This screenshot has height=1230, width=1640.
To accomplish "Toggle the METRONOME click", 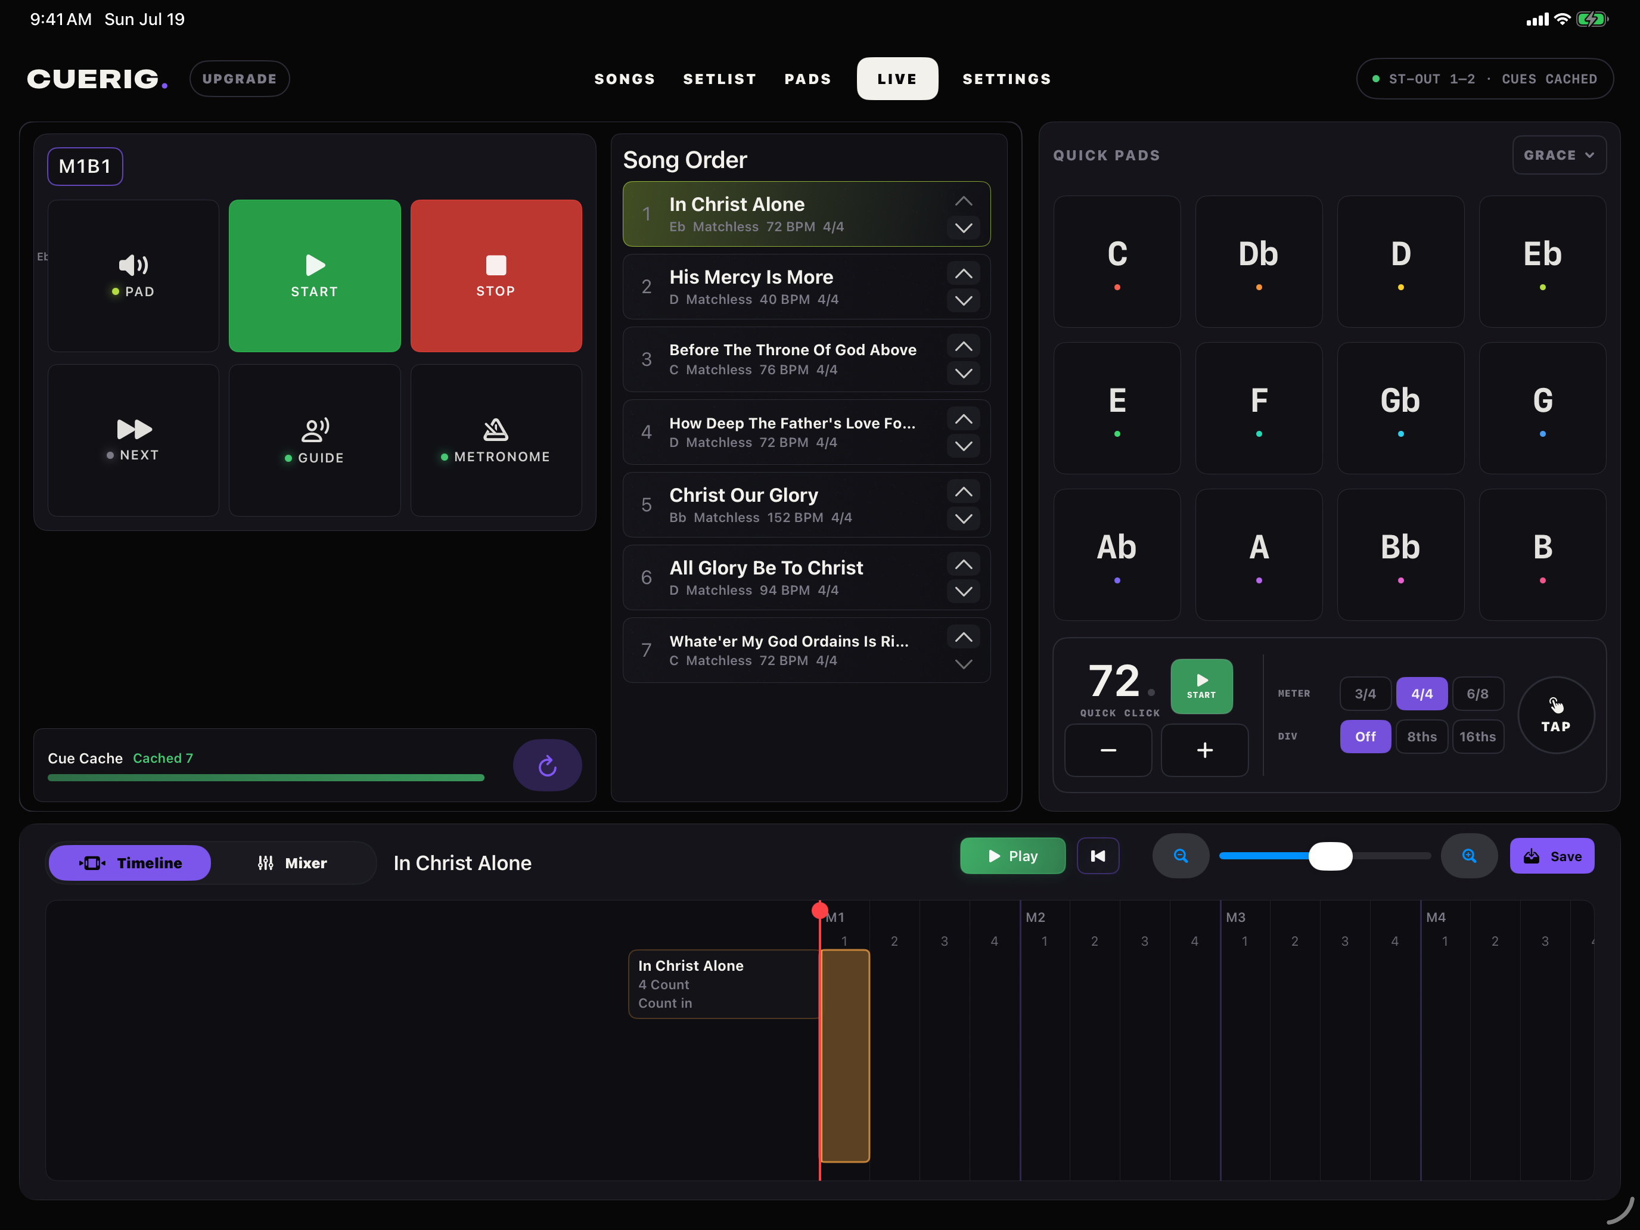I will pyautogui.click(x=496, y=440).
